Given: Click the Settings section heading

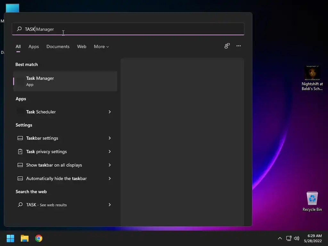Looking at the screenshot, I should [24, 125].
